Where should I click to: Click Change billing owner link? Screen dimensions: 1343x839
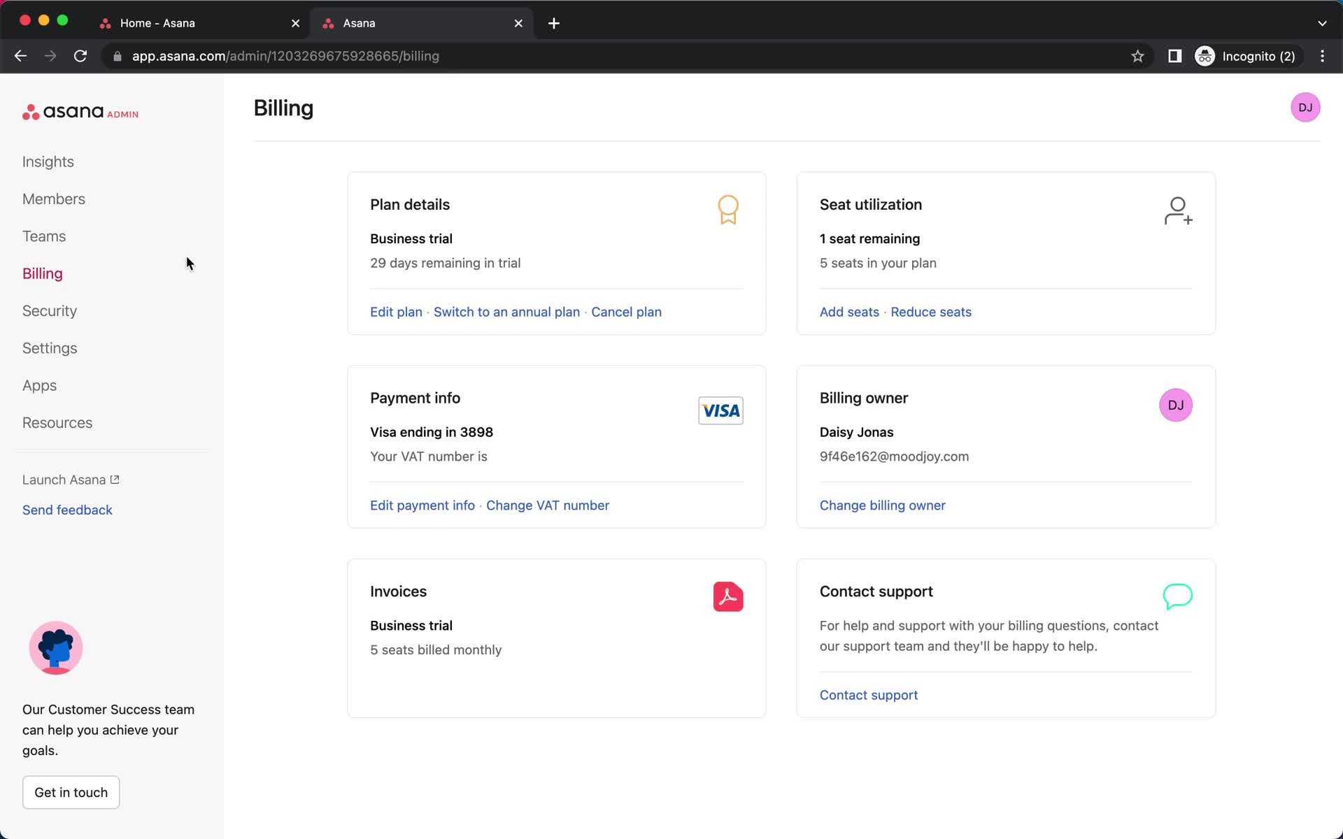pyautogui.click(x=882, y=505)
